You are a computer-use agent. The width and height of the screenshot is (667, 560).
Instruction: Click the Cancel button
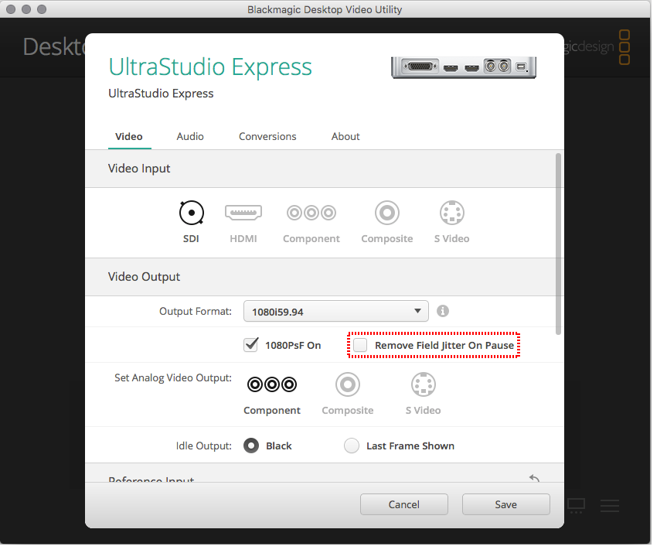pos(403,504)
